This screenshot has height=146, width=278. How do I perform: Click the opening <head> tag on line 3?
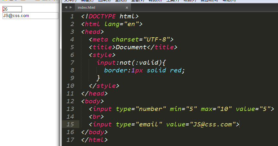[x=92, y=32]
